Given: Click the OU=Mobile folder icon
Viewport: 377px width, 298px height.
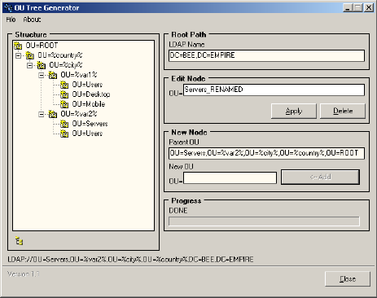Looking at the screenshot, I should tap(64, 104).
